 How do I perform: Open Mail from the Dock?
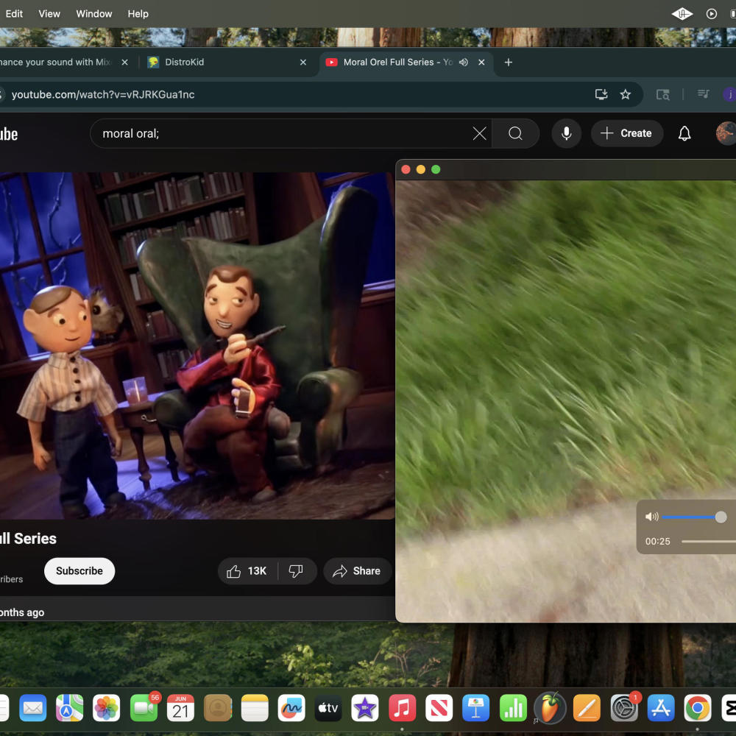[x=33, y=707]
